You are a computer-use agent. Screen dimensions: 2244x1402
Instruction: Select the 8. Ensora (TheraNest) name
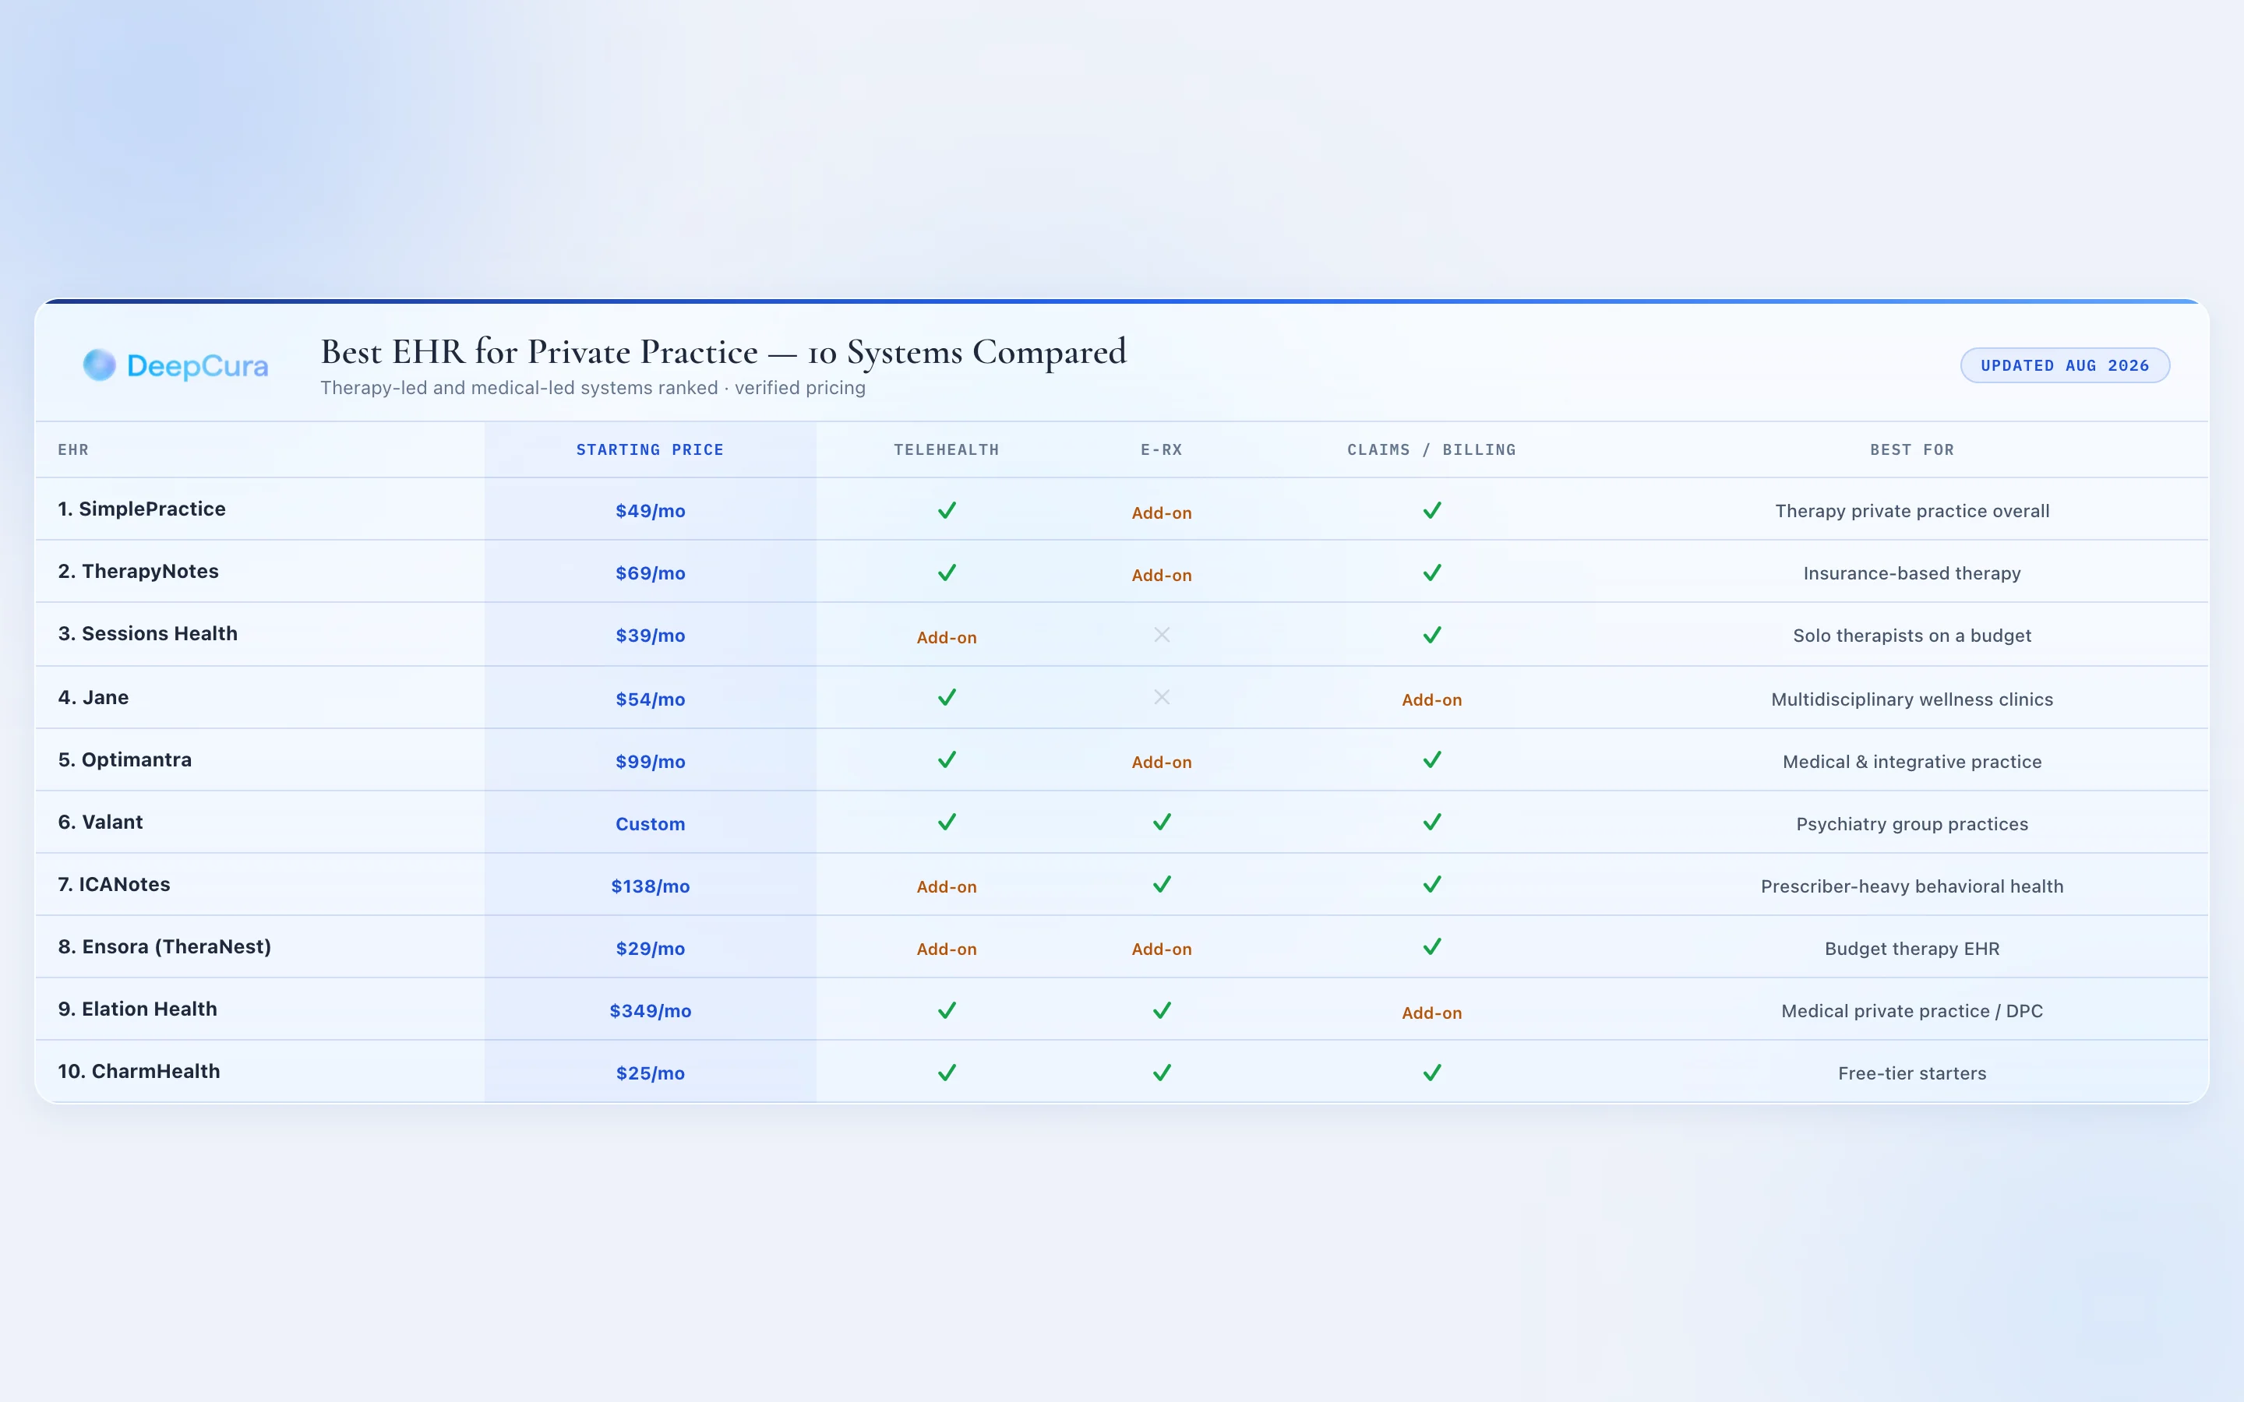coord(164,946)
